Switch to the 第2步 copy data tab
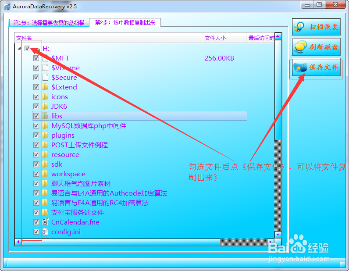The height and width of the screenshot is (271, 349). (125, 22)
